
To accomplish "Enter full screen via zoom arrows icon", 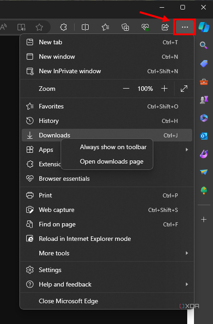I will pos(184,89).
